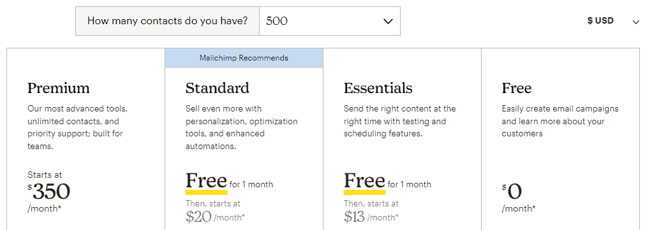Screen dimensions: 645x230
Task: Click the Free plan description text
Action: pos(560,121)
